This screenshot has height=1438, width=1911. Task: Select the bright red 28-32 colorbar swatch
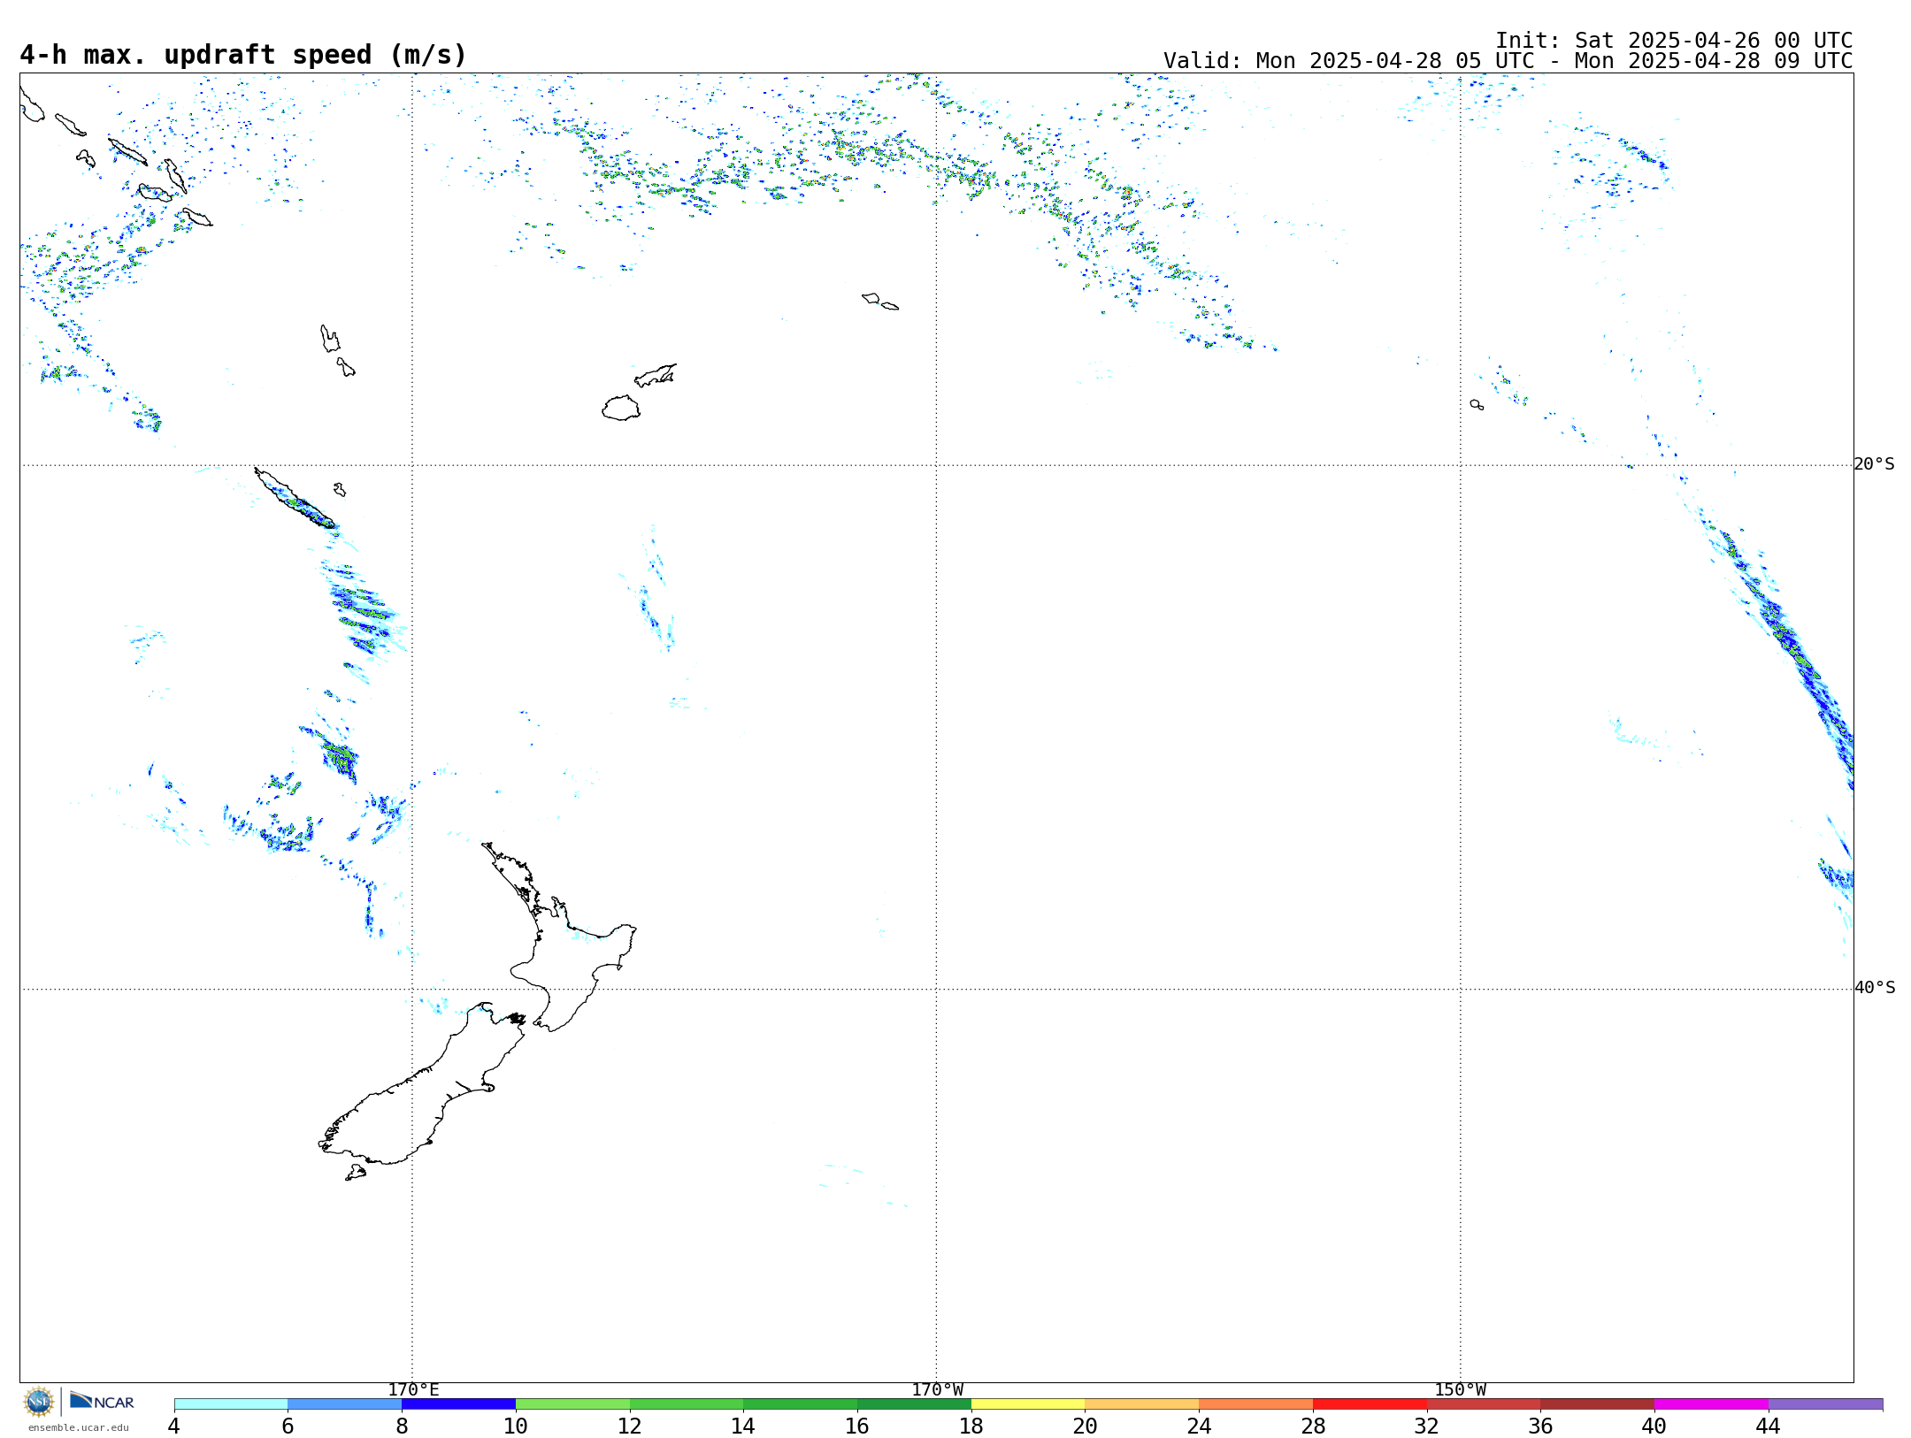click(x=1370, y=1404)
